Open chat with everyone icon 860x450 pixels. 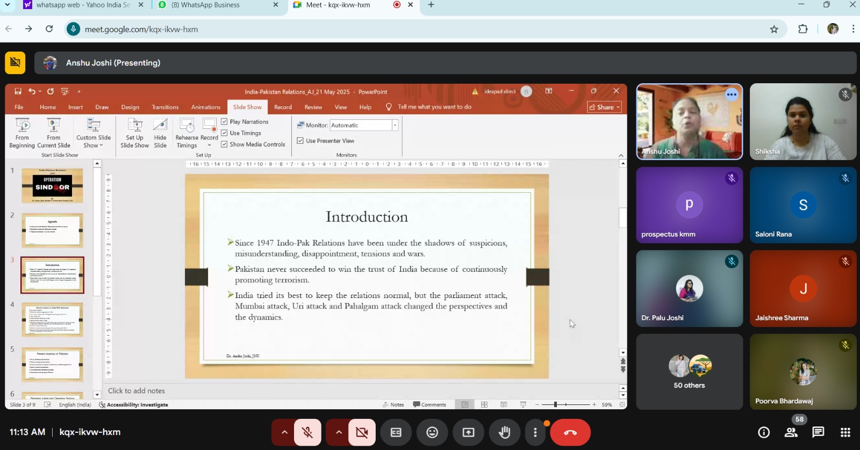[818, 432]
